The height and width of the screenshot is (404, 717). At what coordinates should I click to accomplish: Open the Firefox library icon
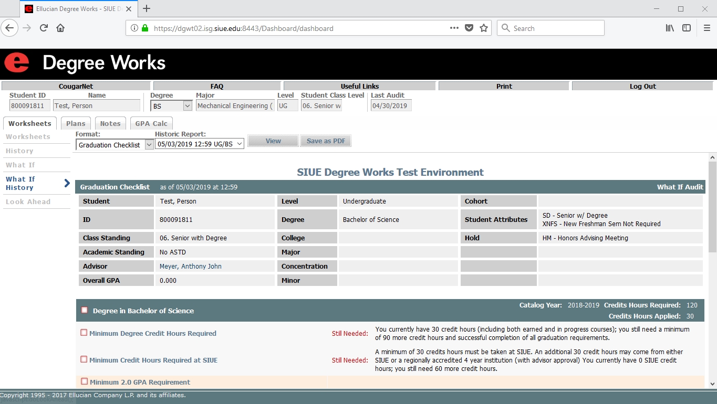pos(670,28)
